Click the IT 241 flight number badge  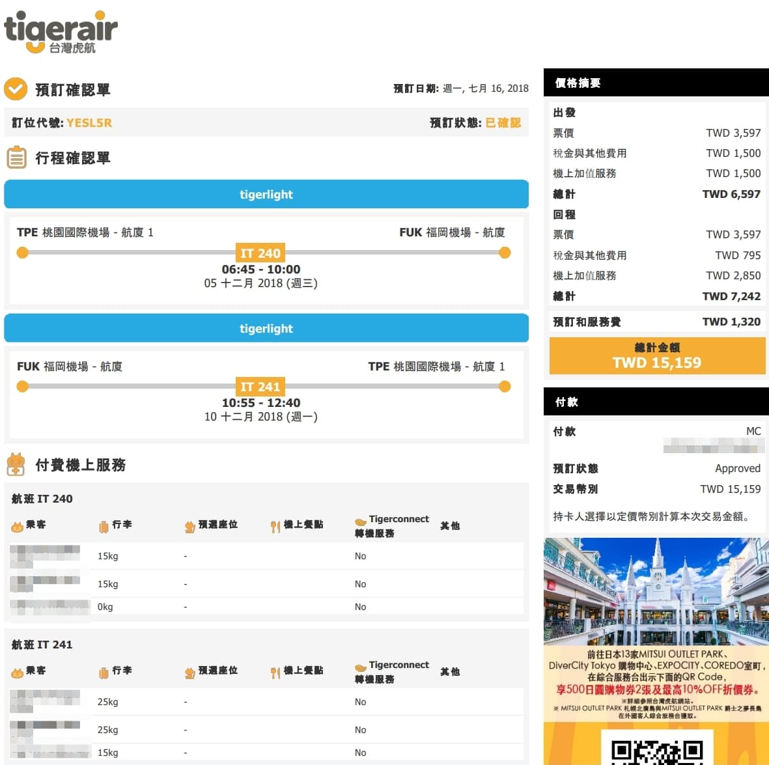click(260, 387)
